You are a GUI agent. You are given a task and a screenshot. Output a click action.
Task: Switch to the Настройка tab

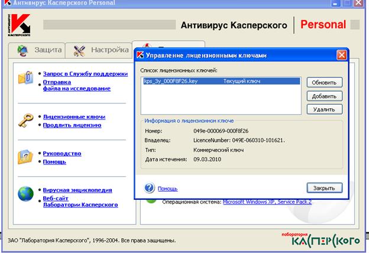(99, 50)
